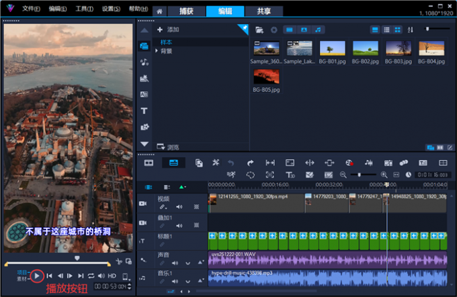Click the scissors split clip icon
Viewport: 457px width, 297px height.
pyautogui.click(x=120, y=261)
